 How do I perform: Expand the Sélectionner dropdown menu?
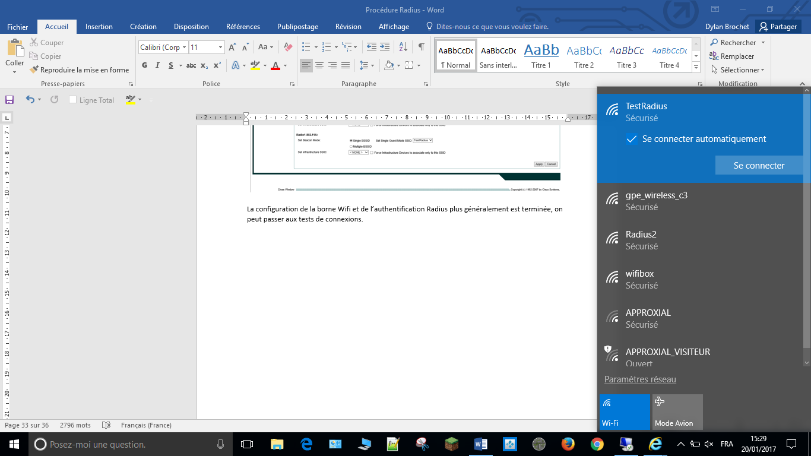(738, 70)
